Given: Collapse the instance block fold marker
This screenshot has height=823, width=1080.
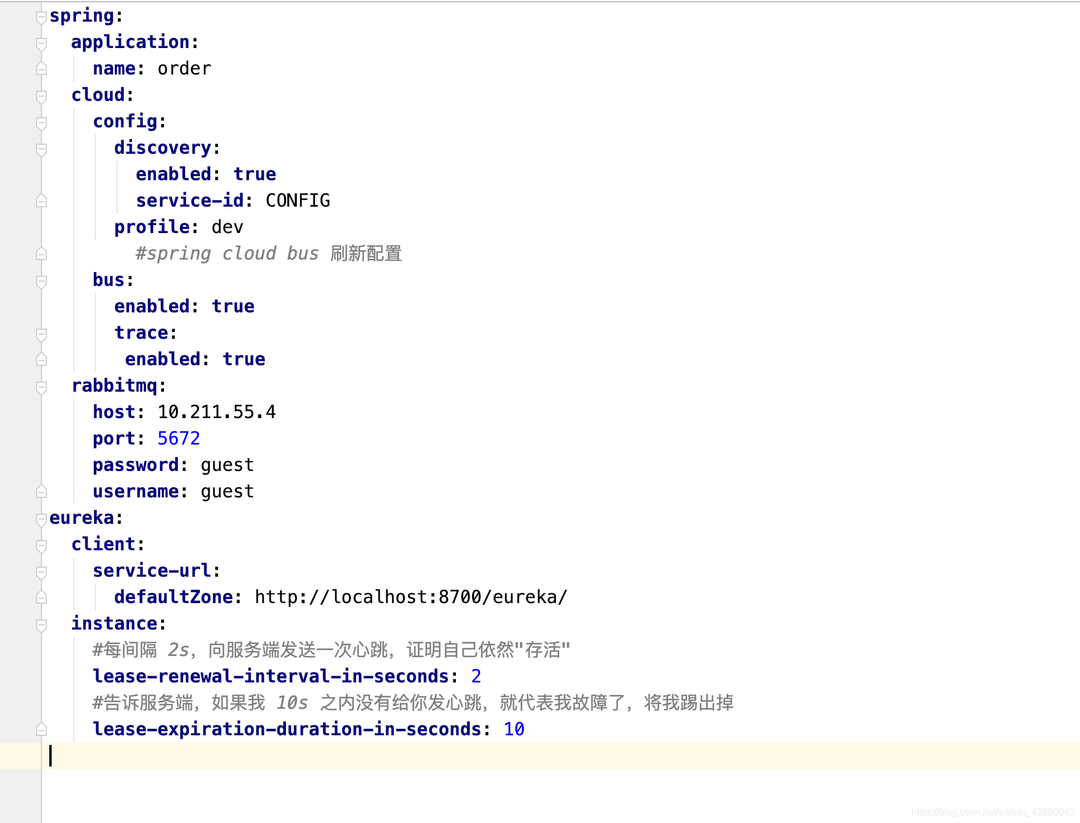Looking at the screenshot, I should click(x=41, y=625).
